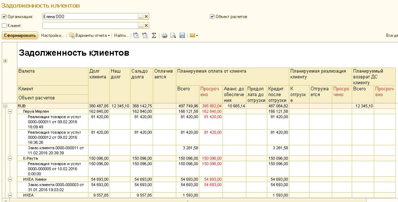Image resolution: width=398 pixels, height=202 pixels.
Task: Collapse the Леруа Мерлен group
Action: click(x=10, y=111)
